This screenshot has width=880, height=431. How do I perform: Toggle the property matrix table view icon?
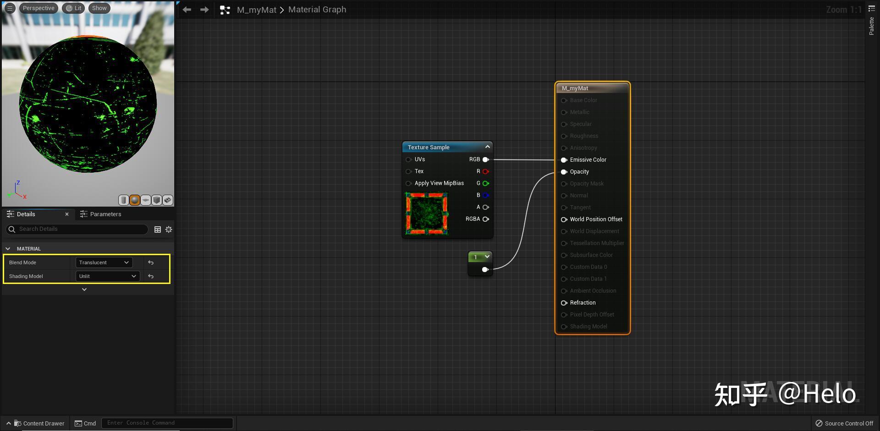pos(158,229)
